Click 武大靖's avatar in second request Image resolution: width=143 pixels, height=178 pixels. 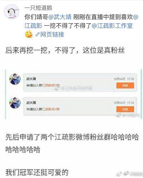click(15, 103)
